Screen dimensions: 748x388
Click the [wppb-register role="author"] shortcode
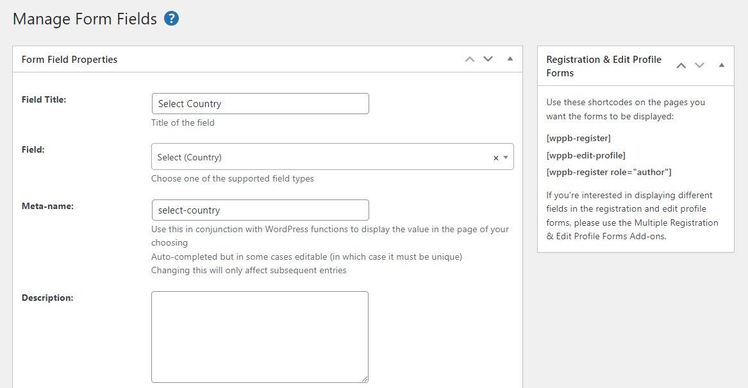tap(609, 173)
